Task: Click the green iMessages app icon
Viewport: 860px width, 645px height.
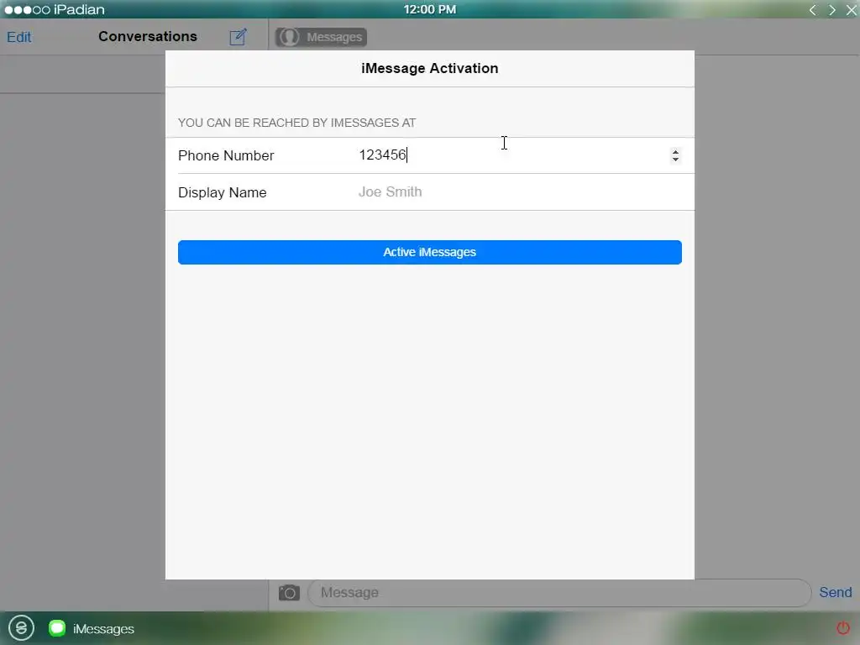Action: 57,628
